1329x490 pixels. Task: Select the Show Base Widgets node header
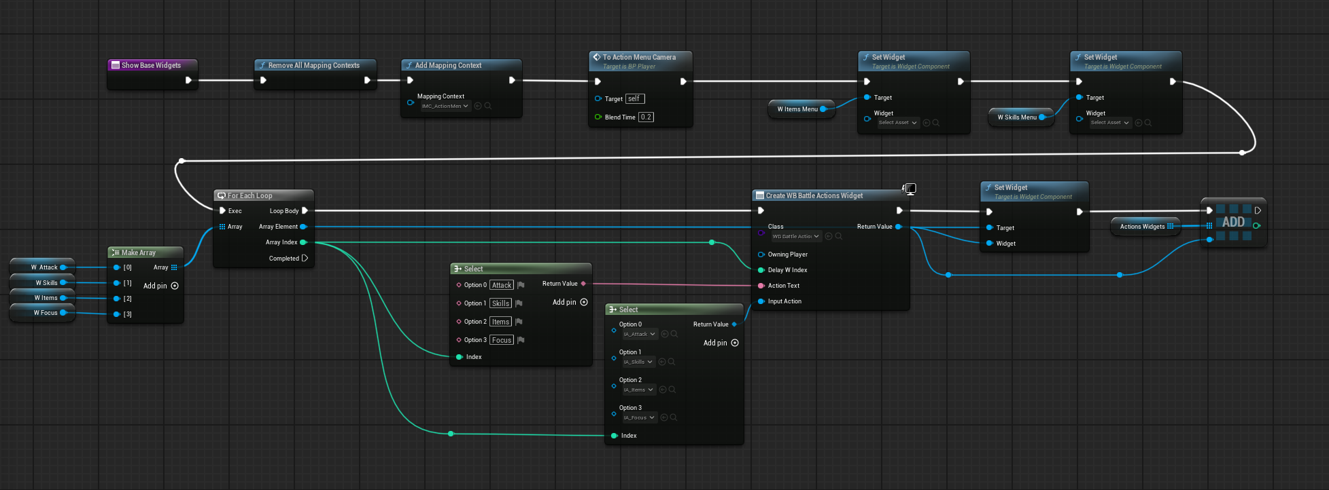[152, 65]
